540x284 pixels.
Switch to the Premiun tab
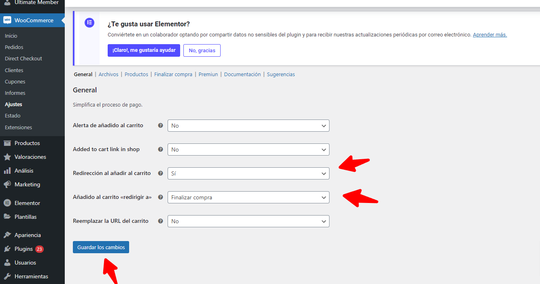[x=208, y=75]
